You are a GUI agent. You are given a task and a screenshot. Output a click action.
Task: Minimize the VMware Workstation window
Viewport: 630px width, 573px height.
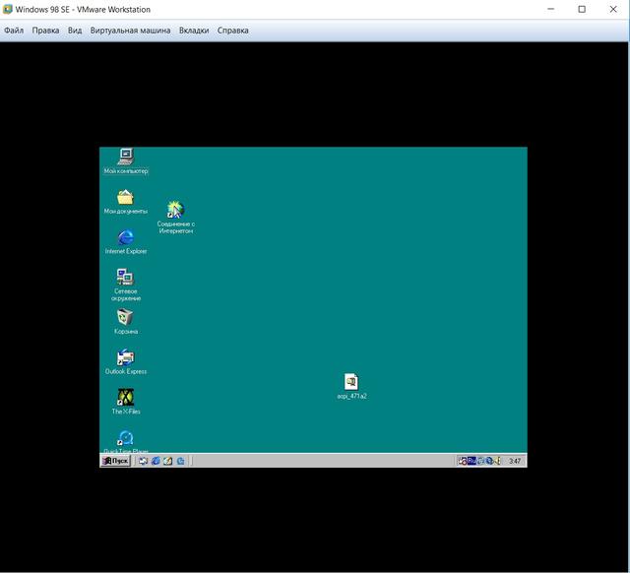[551, 9]
